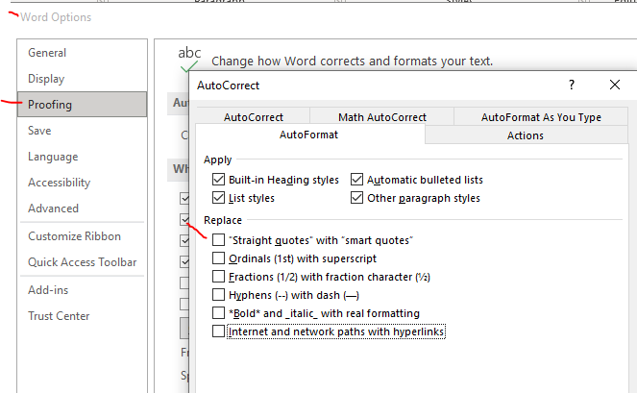The height and width of the screenshot is (393, 637).
Task: Switch to the Math AutoCorrect tab
Action: pyautogui.click(x=381, y=117)
